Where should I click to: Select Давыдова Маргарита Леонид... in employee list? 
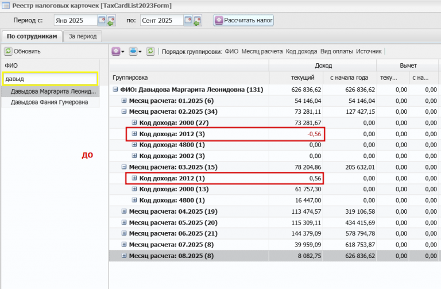tap(51, 91)
